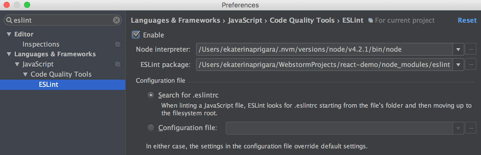This screenshot has width=481, height=155.
Task: Click the 'For current project' icon
Action: (x=371, y=21)
